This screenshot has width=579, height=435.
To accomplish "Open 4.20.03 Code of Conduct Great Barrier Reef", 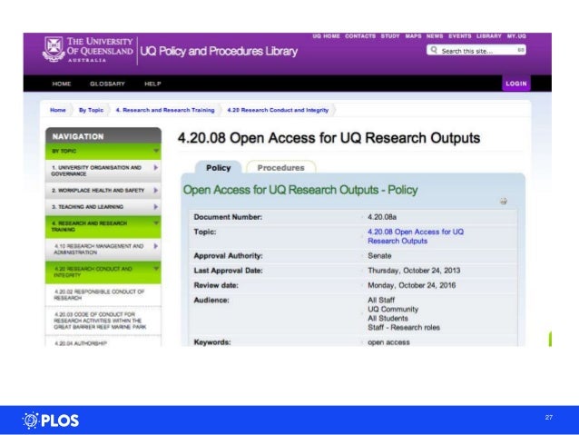I will (x=103, y=321).
